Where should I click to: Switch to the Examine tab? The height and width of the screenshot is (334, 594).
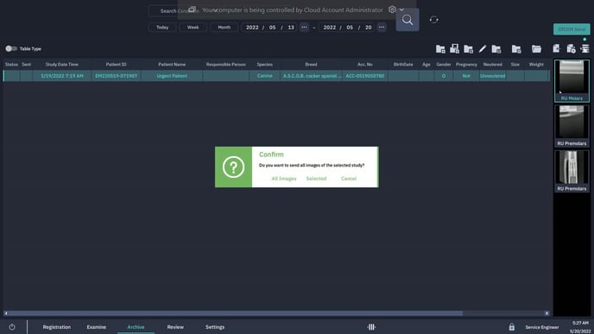96,327
